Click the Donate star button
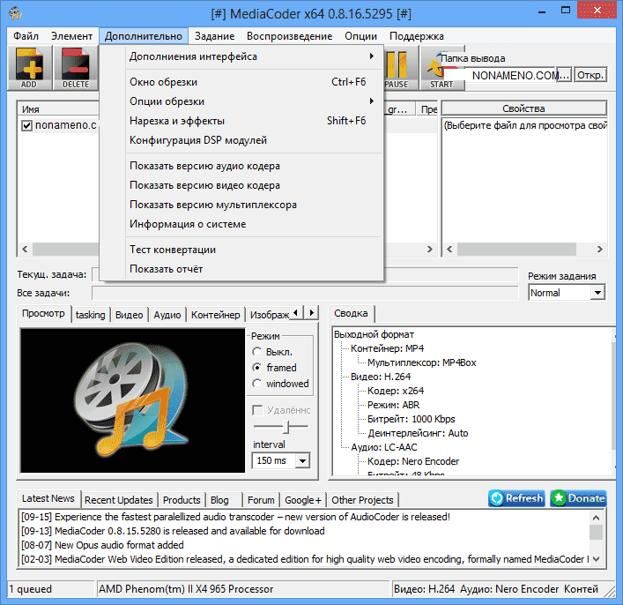 tap(578, 498)
